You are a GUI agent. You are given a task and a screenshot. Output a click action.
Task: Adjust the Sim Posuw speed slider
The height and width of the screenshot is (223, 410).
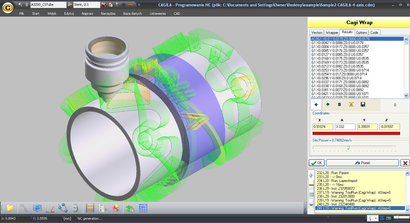[348, 148]
